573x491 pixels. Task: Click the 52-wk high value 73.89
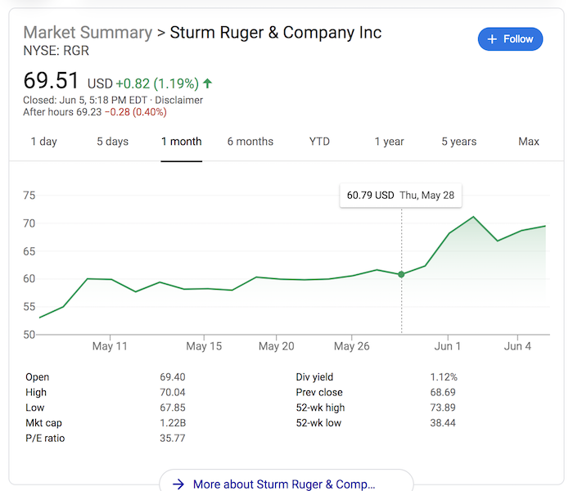443,408
